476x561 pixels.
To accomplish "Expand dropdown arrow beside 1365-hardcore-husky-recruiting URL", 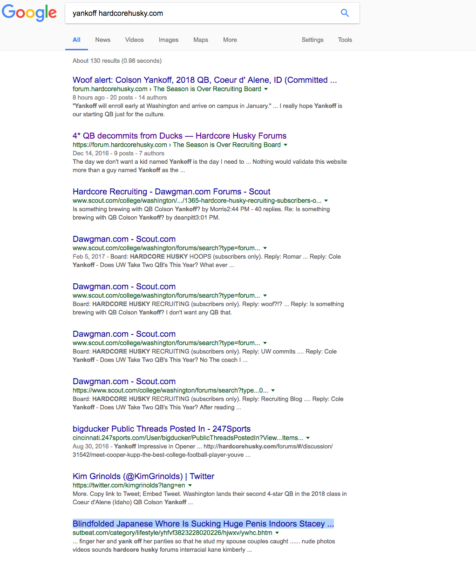I will pos(326,200).
